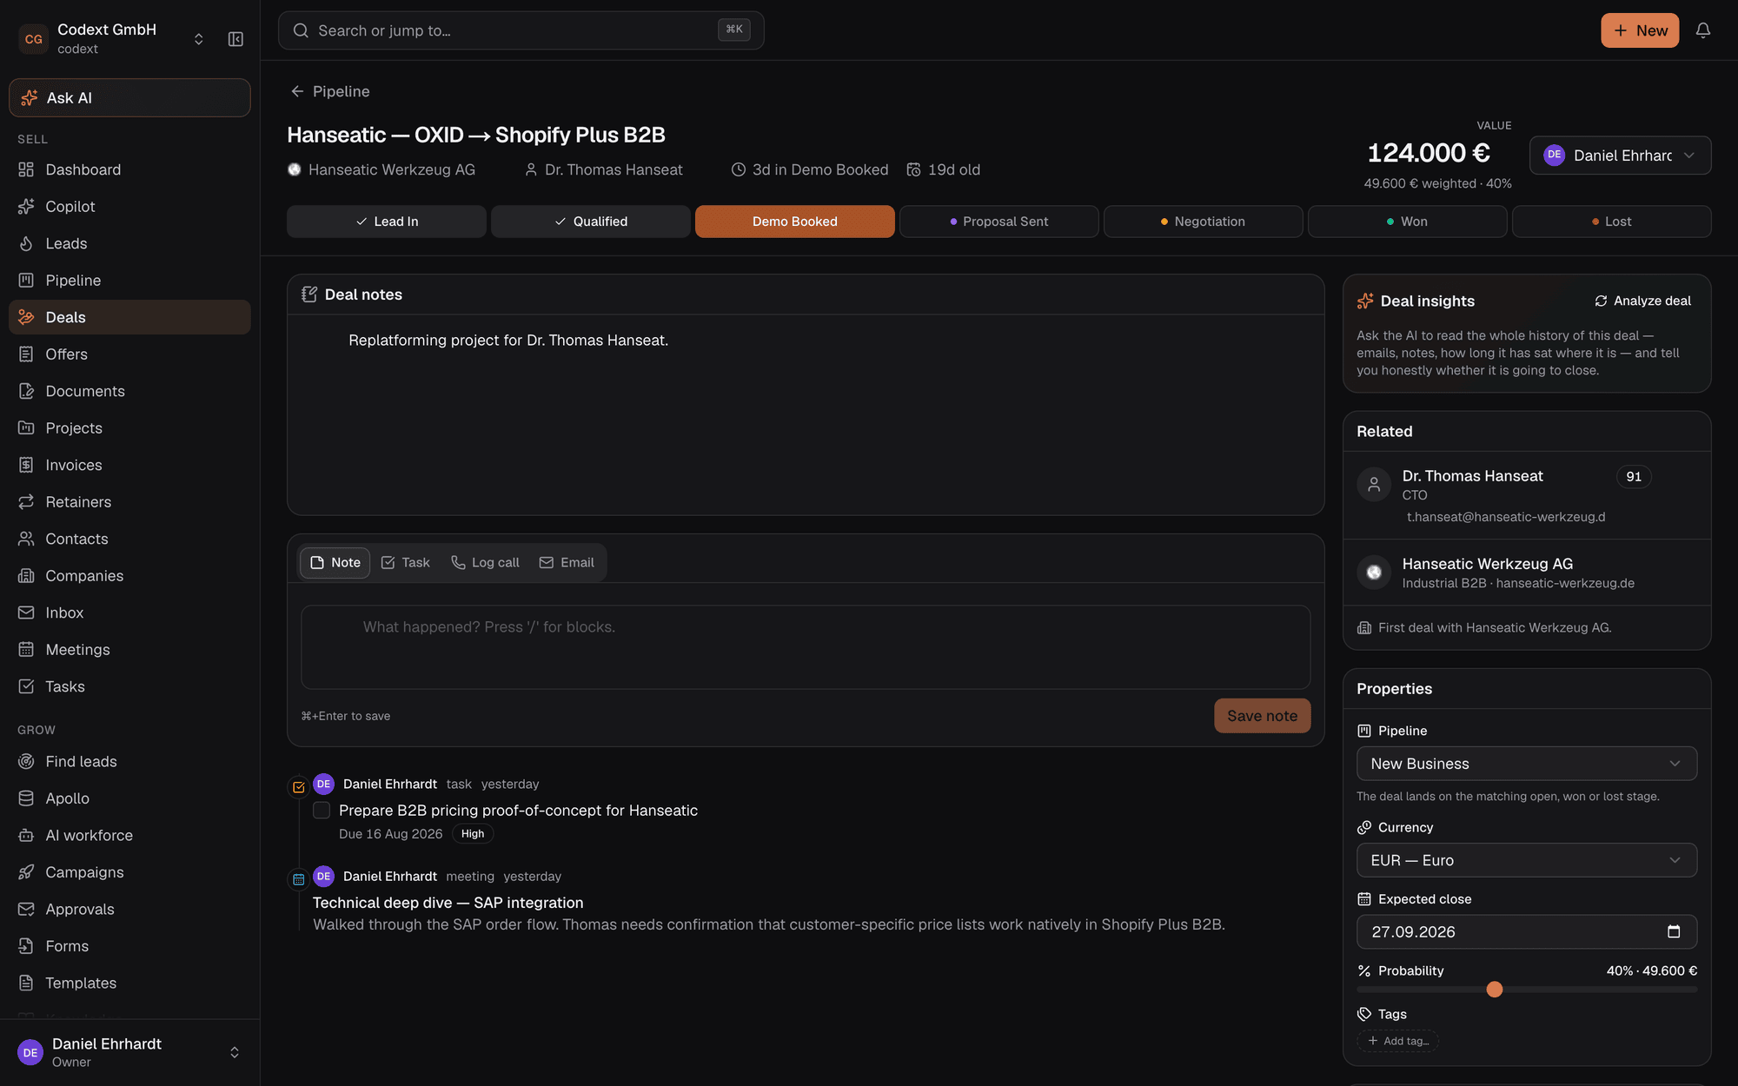1738x1086 pixels.
Task: Go back to Pipeline via breadcrumb
Action: coord(330,91)
